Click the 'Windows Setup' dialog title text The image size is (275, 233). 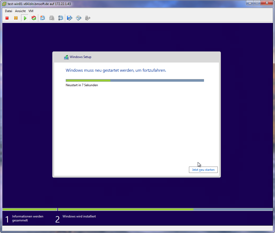pyautogui.click(x=80, y=57)
